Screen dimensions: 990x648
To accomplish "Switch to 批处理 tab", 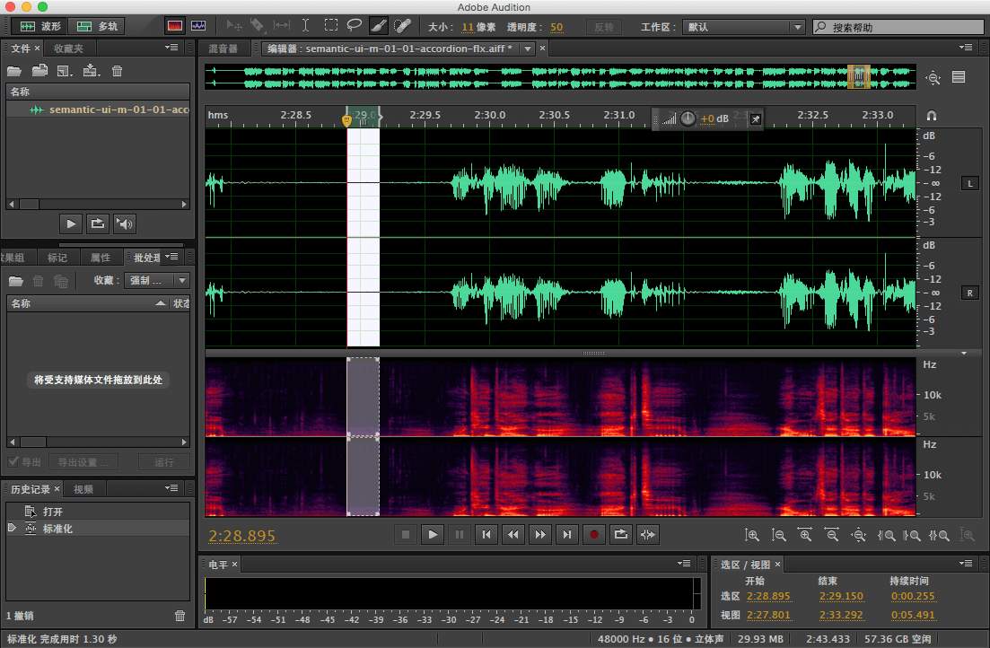I will [145, 257].
